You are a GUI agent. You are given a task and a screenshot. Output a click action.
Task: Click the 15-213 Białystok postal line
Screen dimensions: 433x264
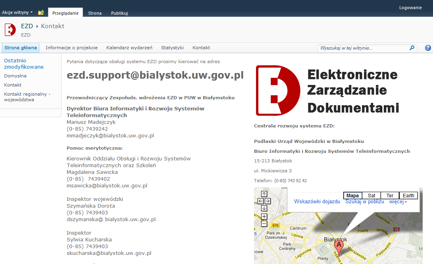tap(273, 161)
